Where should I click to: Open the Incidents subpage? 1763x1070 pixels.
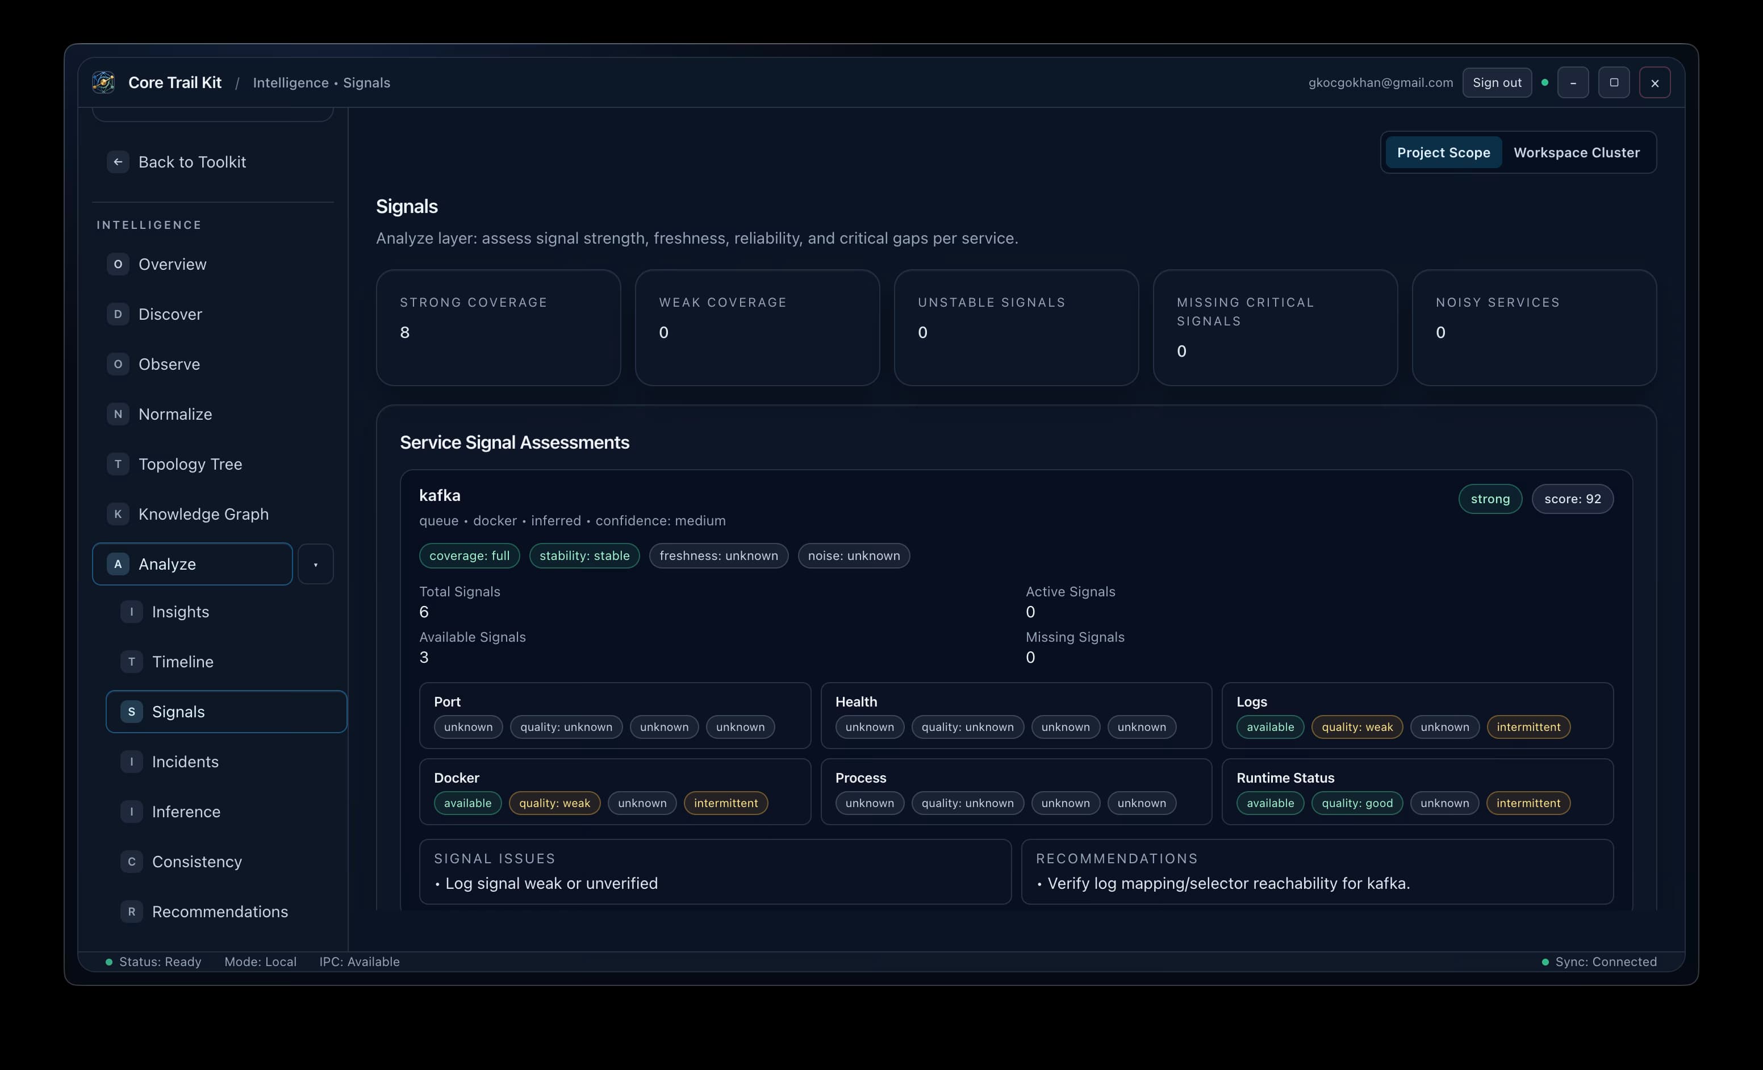(226, 762)
